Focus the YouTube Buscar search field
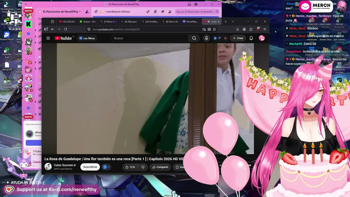This screenshot has height=197, width=350. click(150, 38)
